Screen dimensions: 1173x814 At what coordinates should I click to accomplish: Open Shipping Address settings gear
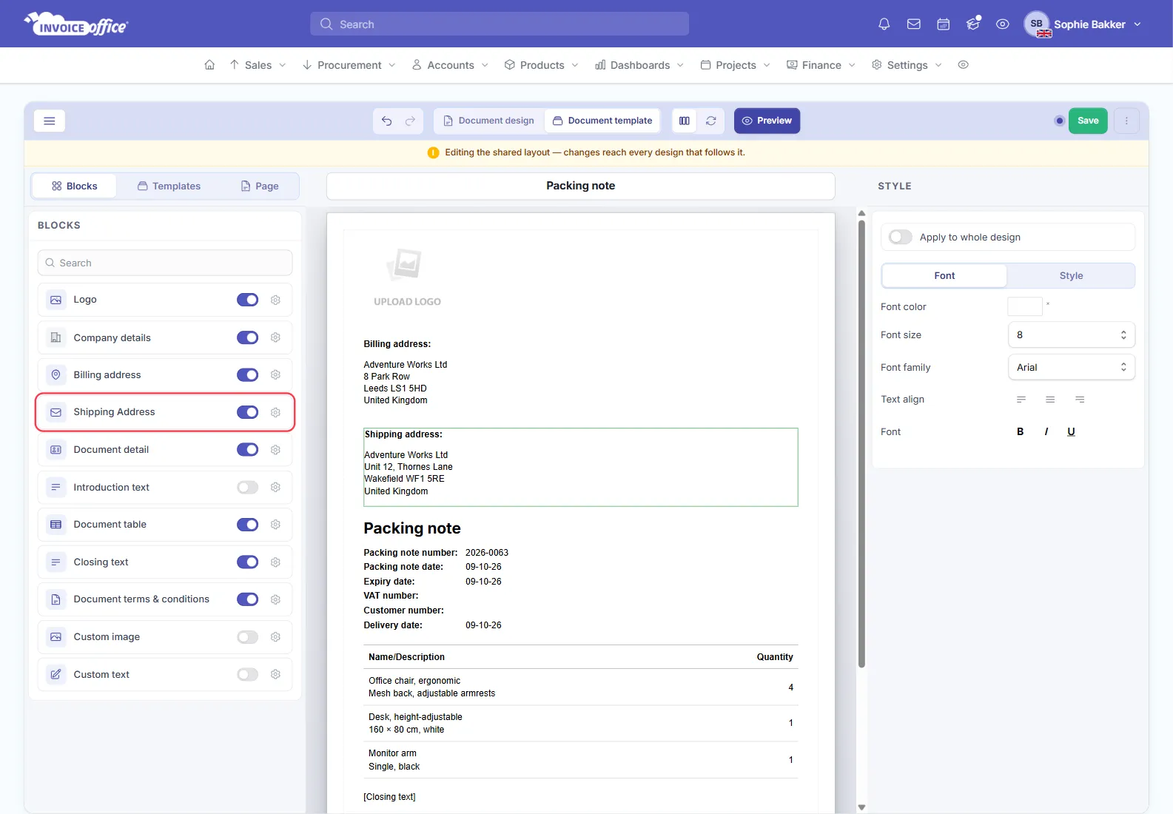(275, 412)
